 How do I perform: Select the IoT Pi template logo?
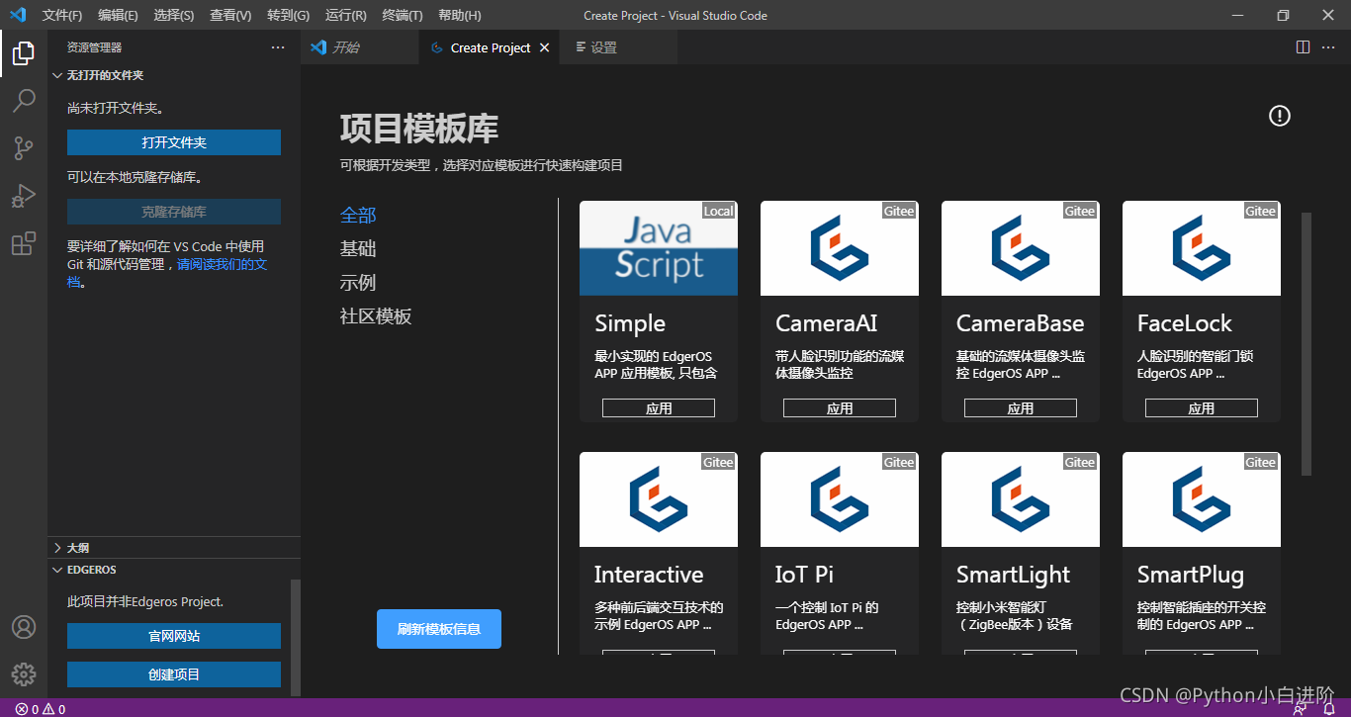point(840,499)
